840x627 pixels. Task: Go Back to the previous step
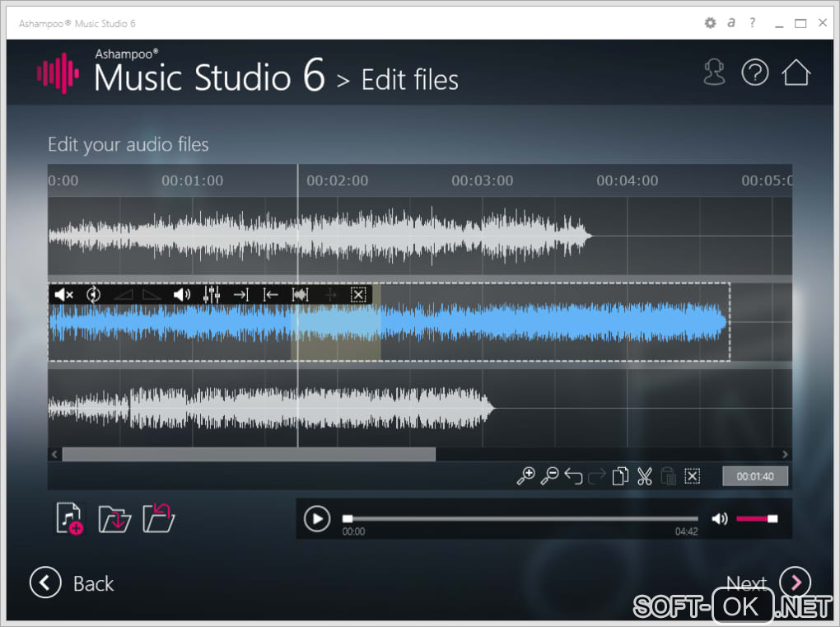[72, 583]
